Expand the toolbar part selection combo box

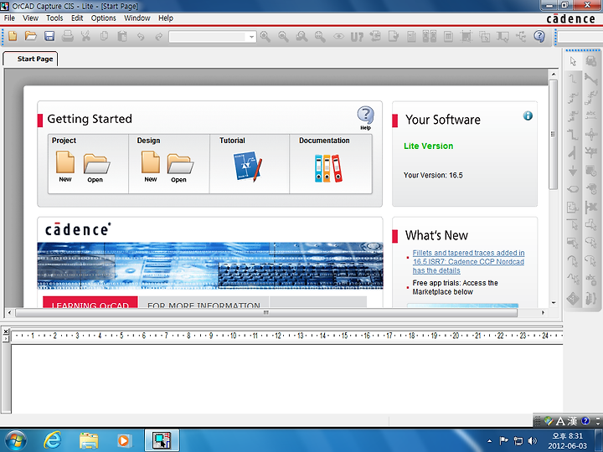click(x=251, y=37)
